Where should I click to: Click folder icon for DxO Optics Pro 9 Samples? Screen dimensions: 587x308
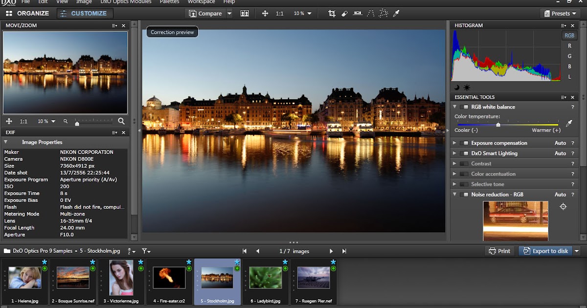tap(7, 251)
